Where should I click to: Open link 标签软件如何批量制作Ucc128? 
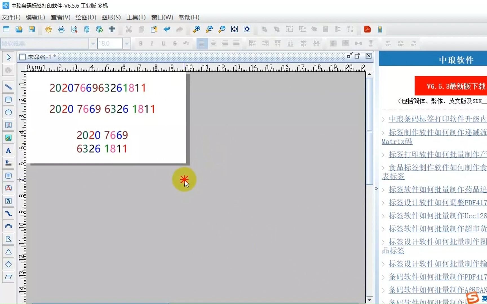point(438,216)
